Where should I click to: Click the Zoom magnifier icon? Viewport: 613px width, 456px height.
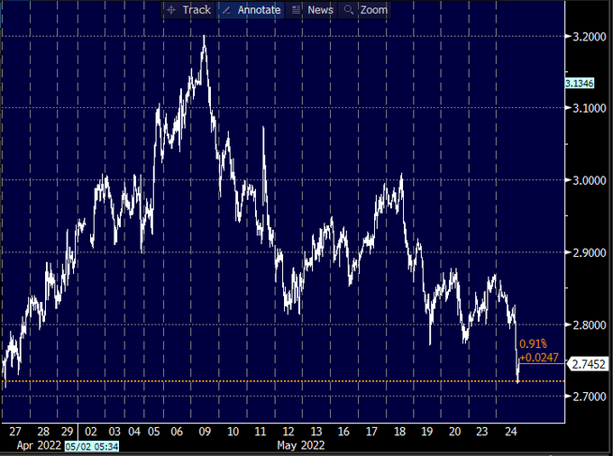(348, 10)
